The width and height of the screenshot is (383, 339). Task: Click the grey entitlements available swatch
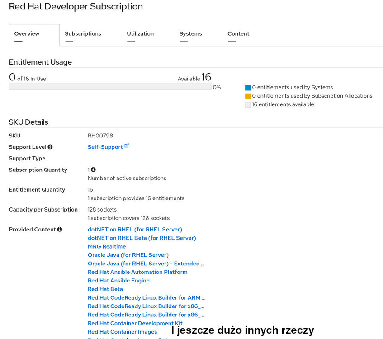click(x=248, y=105)
